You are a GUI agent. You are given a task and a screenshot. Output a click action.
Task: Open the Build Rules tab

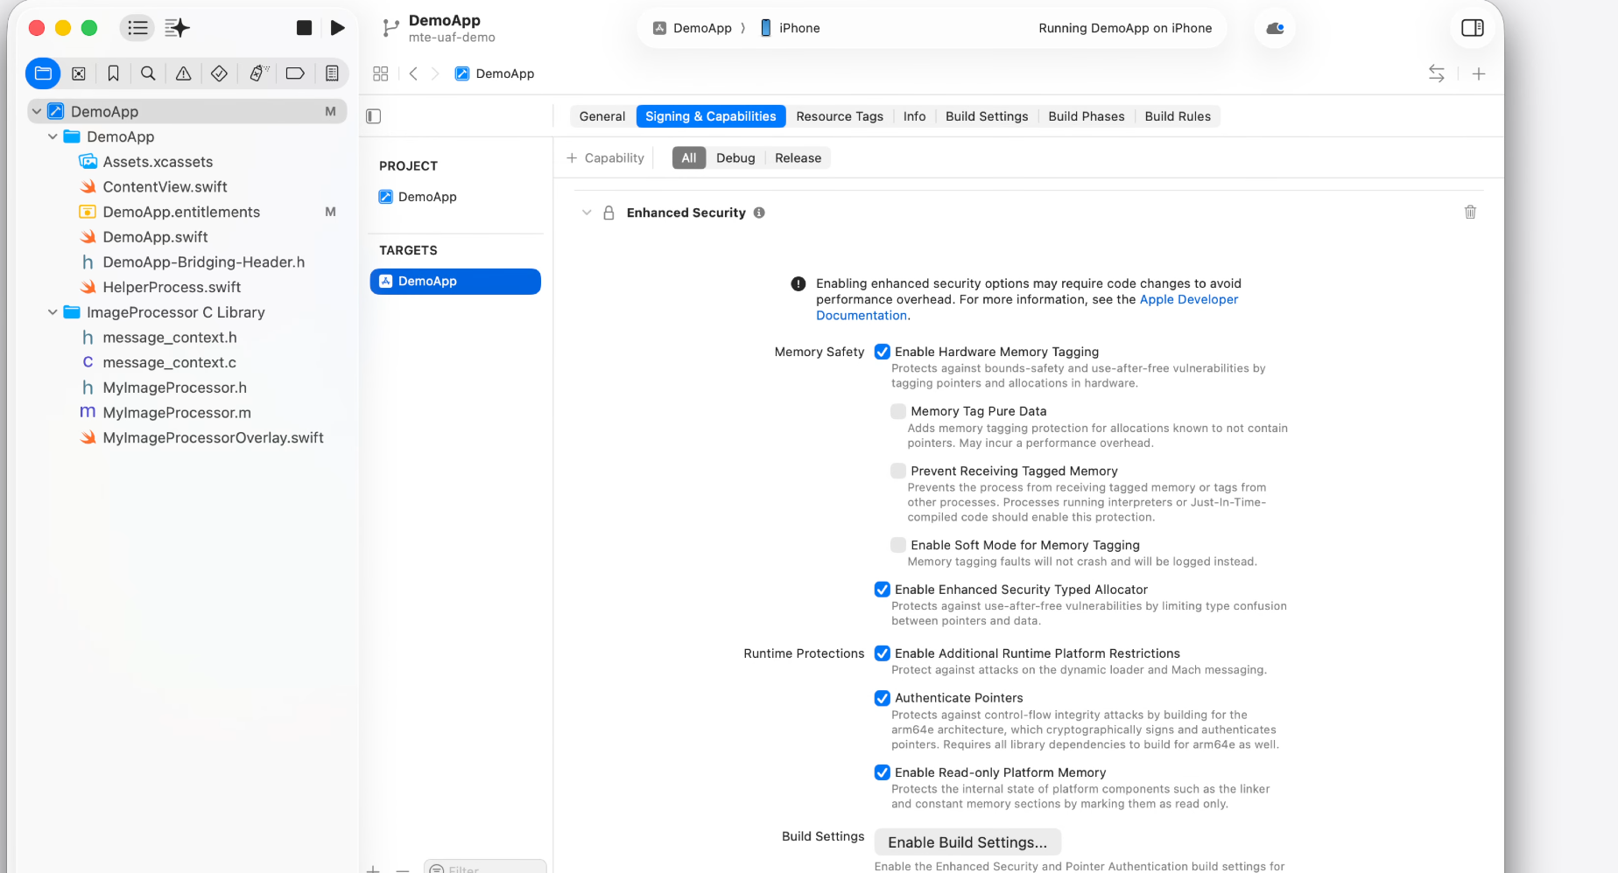coord(1178,116)
